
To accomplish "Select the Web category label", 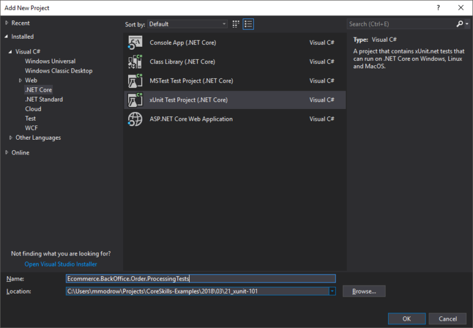I will click(31, 81).
